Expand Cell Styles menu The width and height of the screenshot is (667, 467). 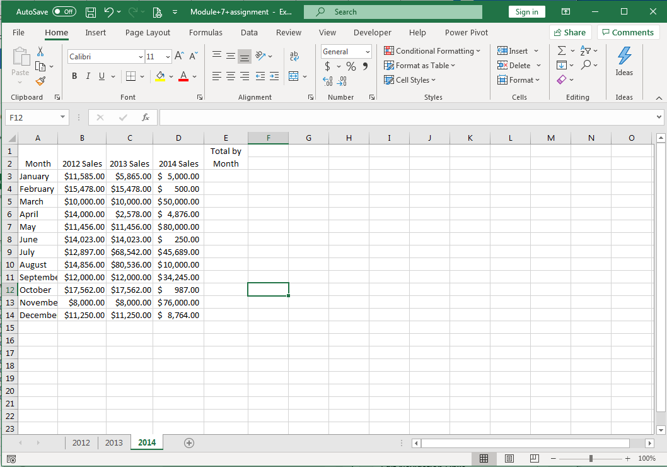[410, 80]
